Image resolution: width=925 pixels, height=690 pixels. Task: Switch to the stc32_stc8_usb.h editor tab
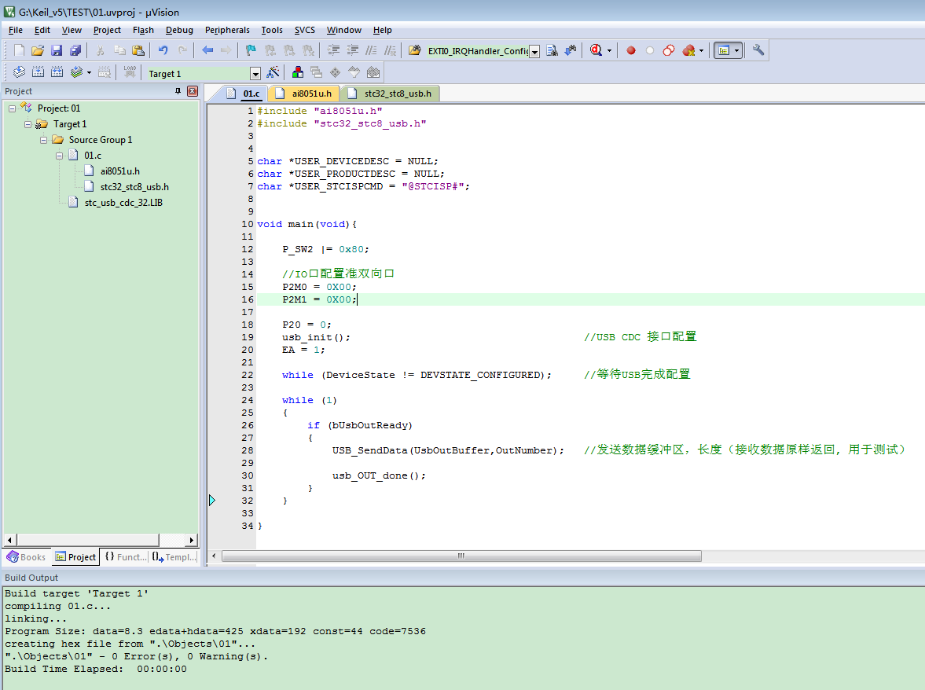point(391,94)
